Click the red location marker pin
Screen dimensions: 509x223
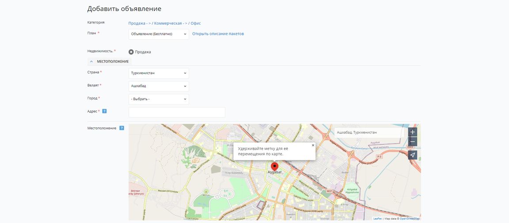pyautogui.click(x=274, y=167)
